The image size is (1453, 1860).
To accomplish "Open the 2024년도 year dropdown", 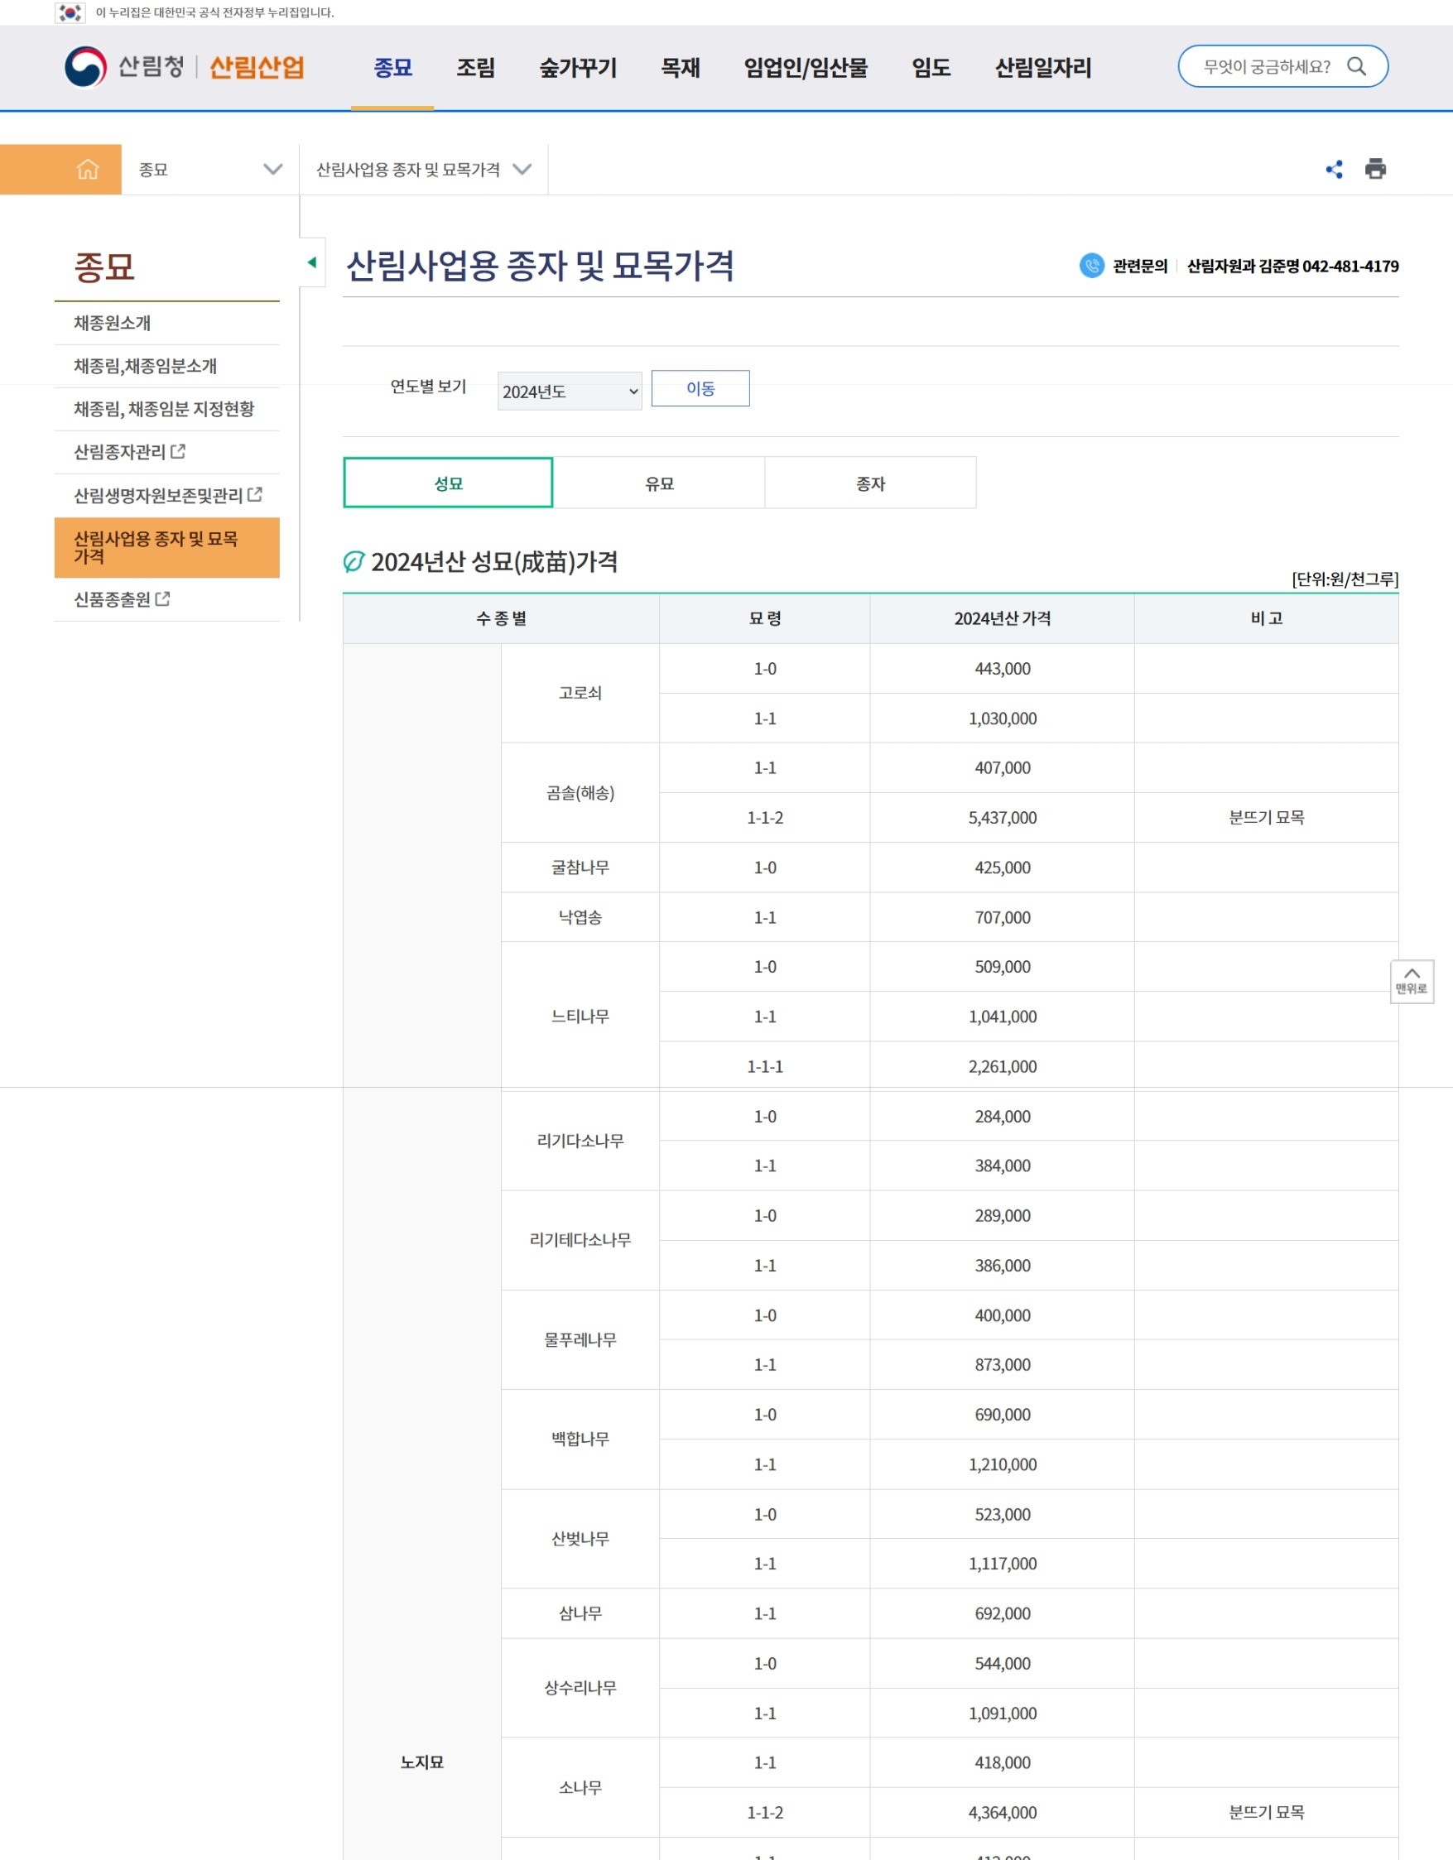I will [568, 390].
